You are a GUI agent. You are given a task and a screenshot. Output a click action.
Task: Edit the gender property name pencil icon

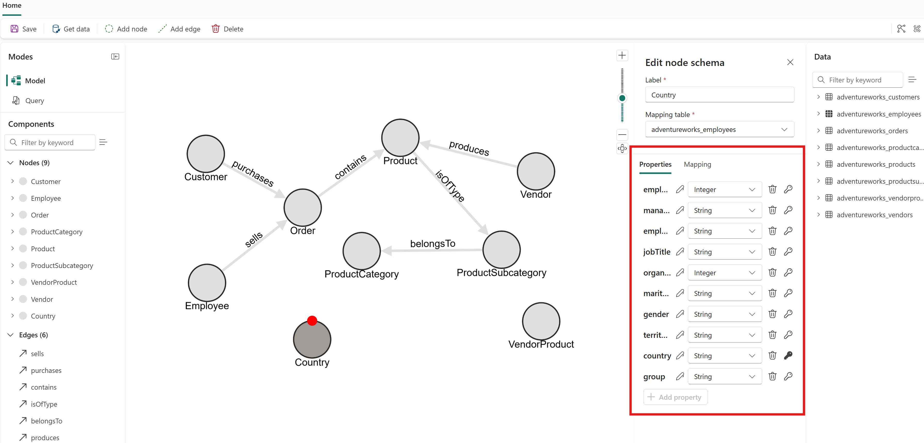tap(680, 314)
